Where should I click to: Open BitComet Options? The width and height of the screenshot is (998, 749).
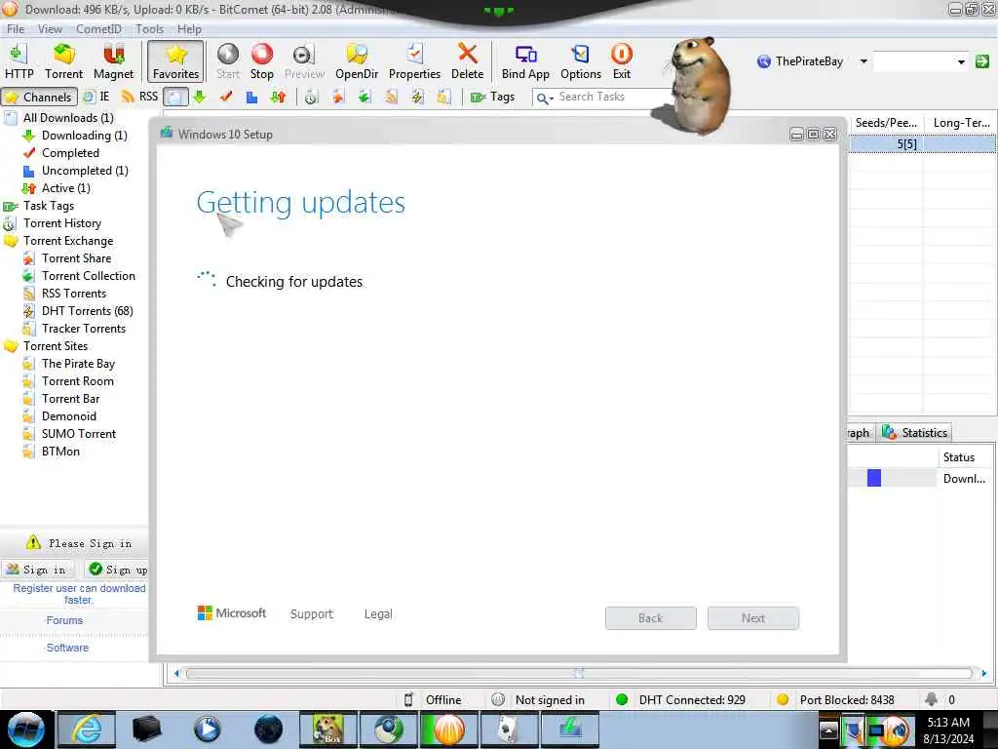(x=581, y=61)
